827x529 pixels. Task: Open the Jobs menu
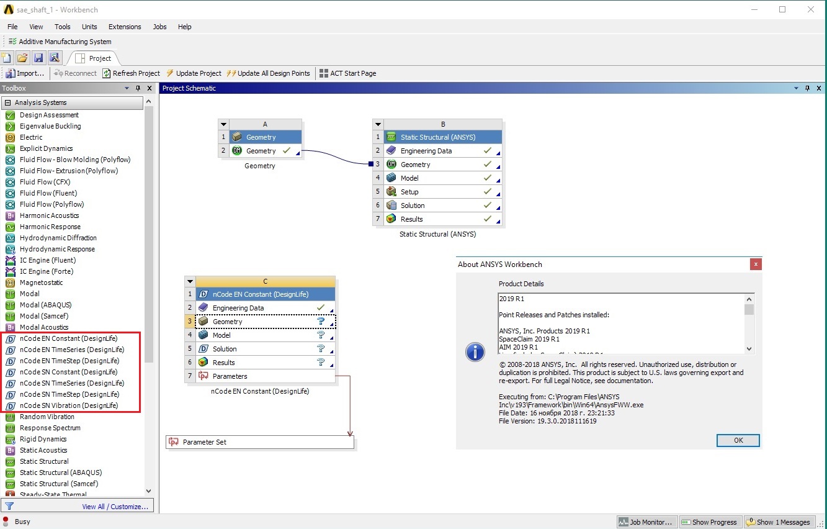click(x=159, y=27)
